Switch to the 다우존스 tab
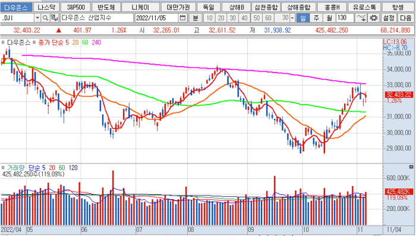This screenshot has height=236, width=416. coord(16,7)
